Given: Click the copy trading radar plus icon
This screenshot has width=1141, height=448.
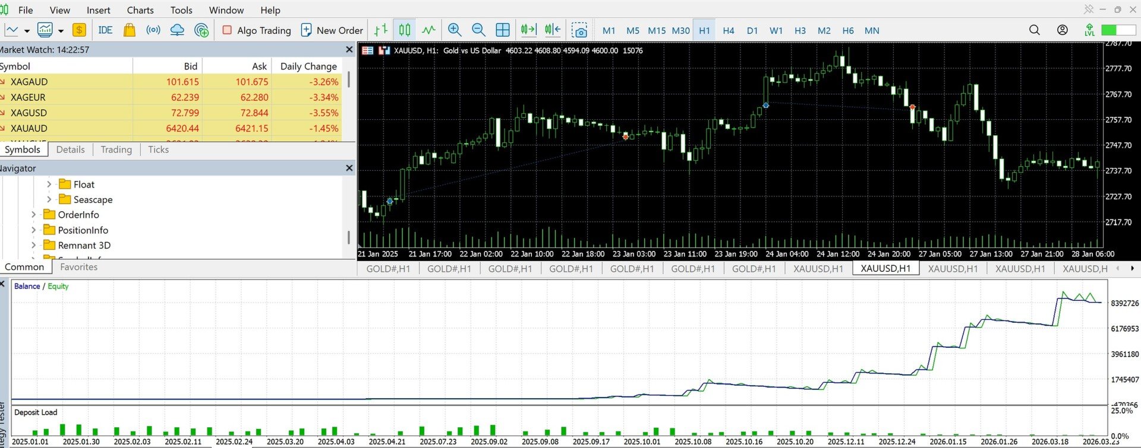Looking at the screenshot, I should (x=202, y=30).
